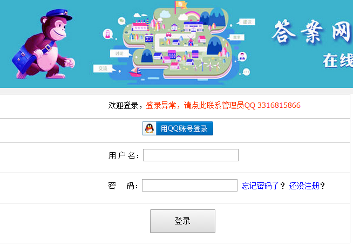The image size is (353, 246).
Task: Click the 登录 submit button
Action: coord(182,221)
